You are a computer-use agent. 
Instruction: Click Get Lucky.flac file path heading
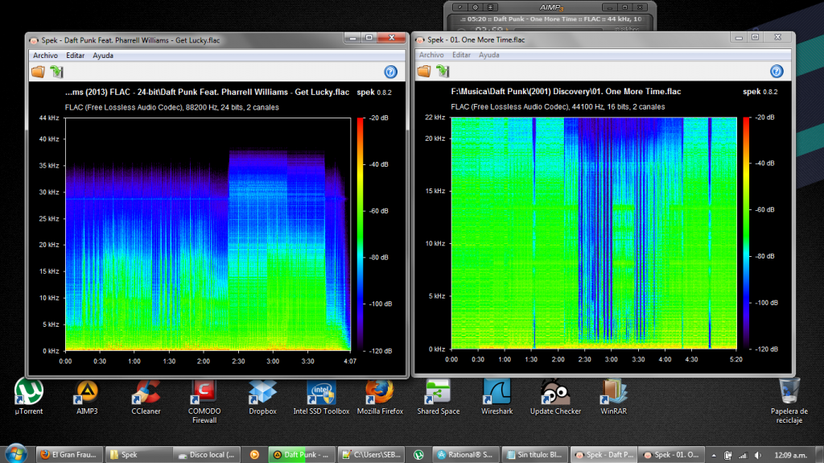coord(207,92)
